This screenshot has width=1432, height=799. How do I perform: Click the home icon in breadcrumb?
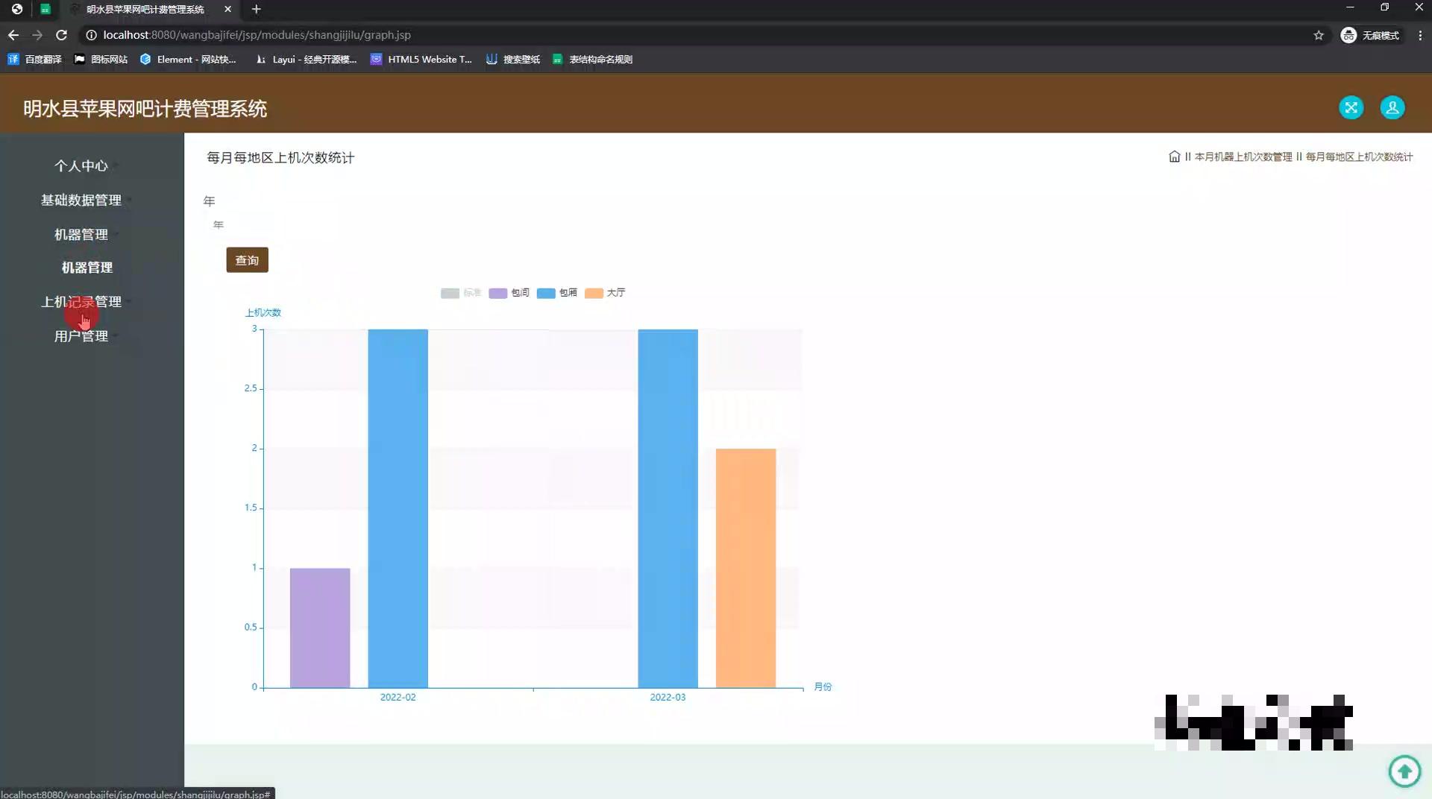click(1174, 157)
